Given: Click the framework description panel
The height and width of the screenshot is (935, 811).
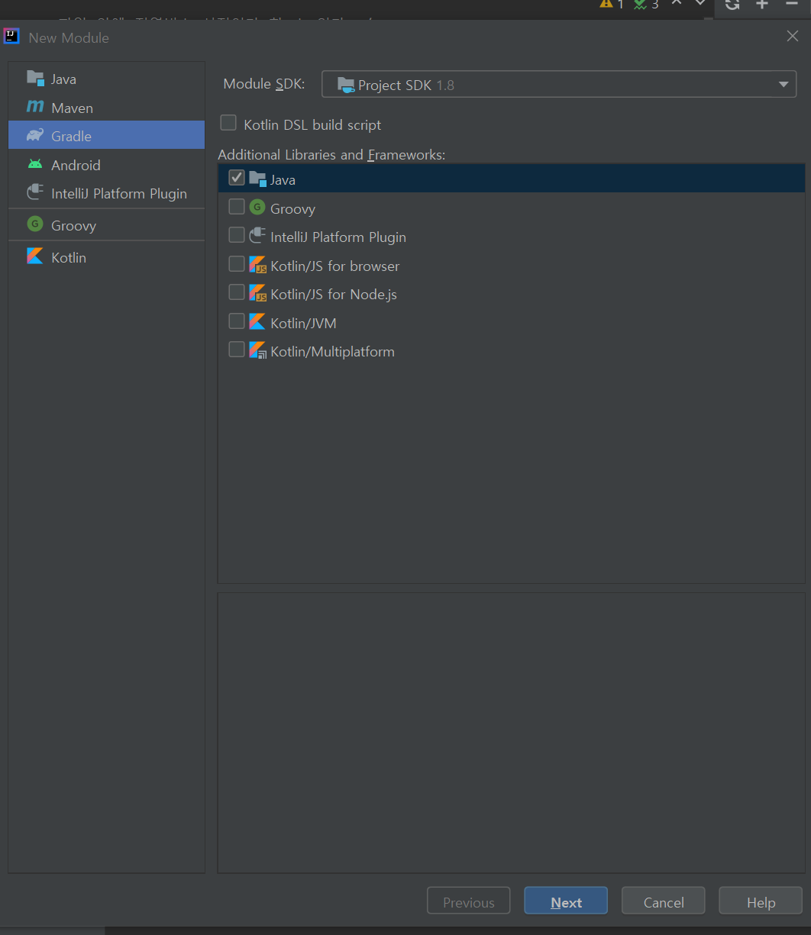Looking at the screenshot, I should (511, 733).
